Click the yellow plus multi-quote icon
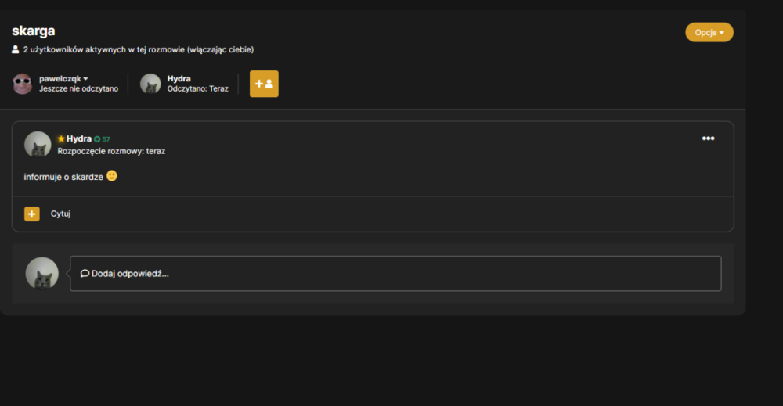This screenshot has width=783, height=406. (x=32, y=214)
